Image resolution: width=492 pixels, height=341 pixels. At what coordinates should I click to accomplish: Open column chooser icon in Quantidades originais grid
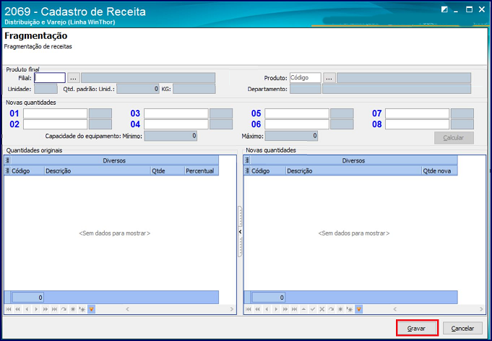click(x=7, y=170)
